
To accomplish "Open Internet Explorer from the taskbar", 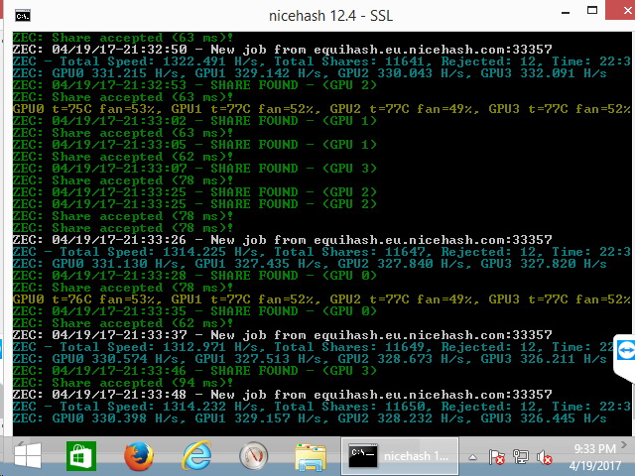I will [x=196, y=456].
